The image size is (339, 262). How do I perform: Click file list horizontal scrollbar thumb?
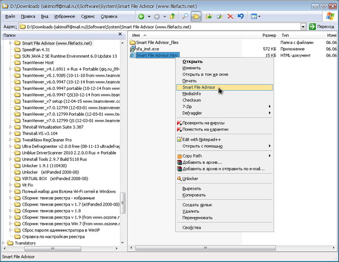pos(206,248)
